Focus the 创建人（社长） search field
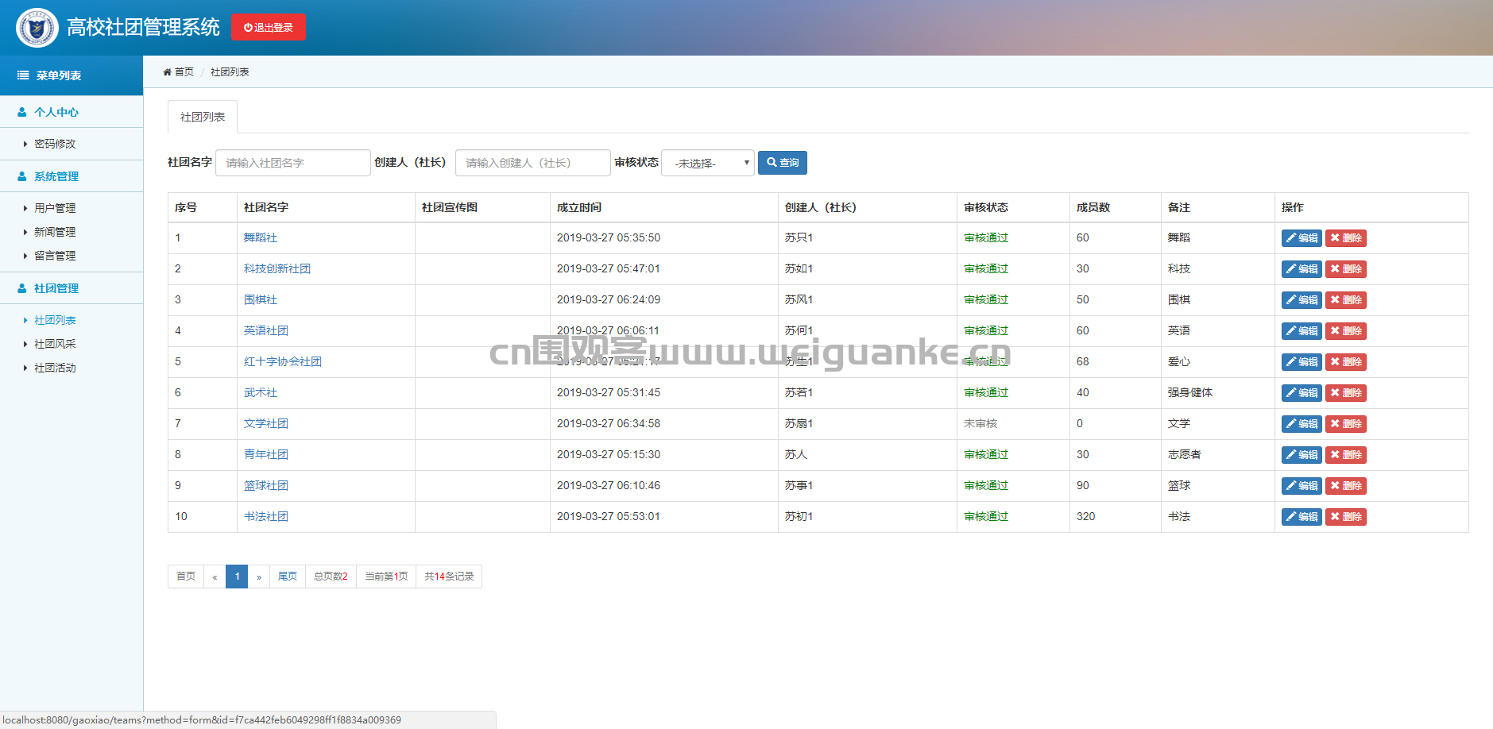This screenshot has width=1493, height=729. pyautogui.click(x=533, y=163)
